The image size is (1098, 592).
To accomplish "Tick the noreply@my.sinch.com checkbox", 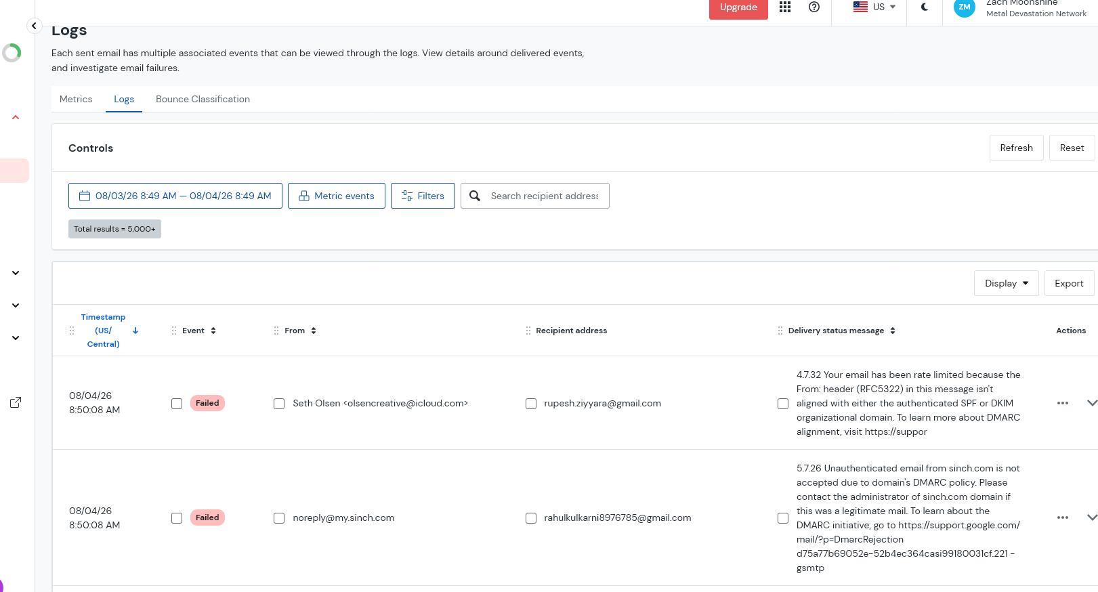I will pos(279,518).
